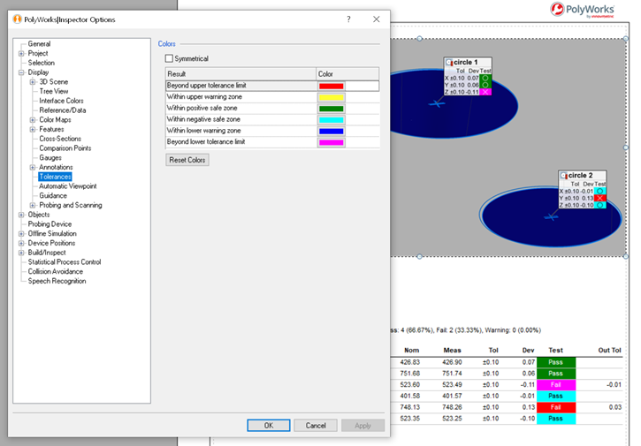Expand the Project tree node

coord(21,54)
